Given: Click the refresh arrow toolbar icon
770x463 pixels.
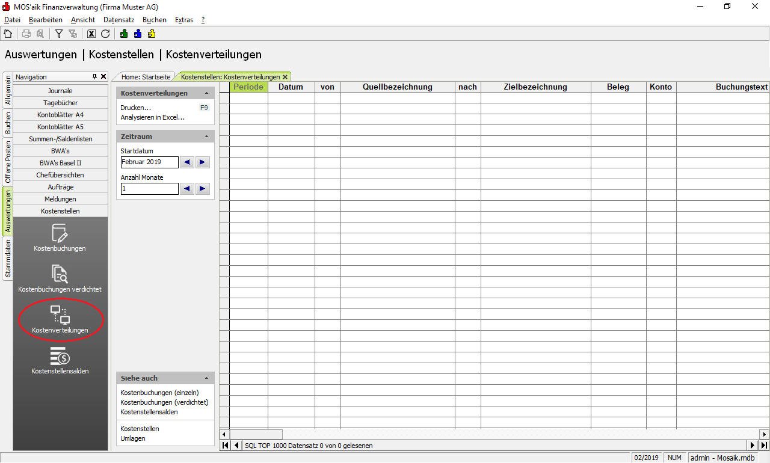Looking at the screenshot, I should point(105,34).
